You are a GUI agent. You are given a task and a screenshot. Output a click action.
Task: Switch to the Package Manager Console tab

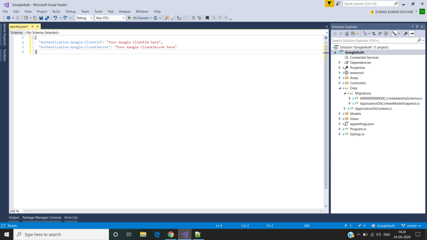pyautogui.click(x=42, y=217)
